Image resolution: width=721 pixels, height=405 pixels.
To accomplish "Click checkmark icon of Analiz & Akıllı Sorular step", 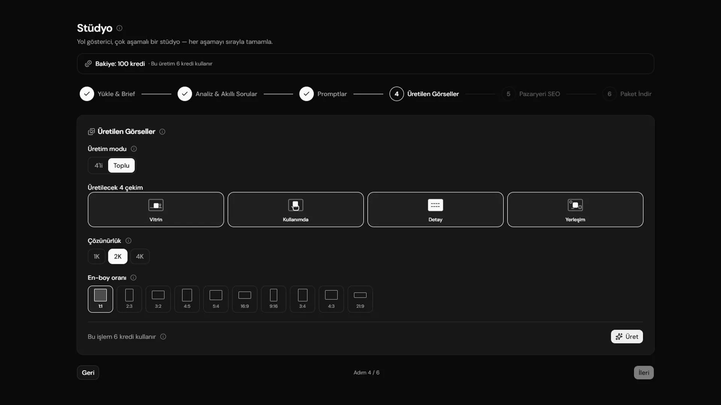I will click(185, 94).
